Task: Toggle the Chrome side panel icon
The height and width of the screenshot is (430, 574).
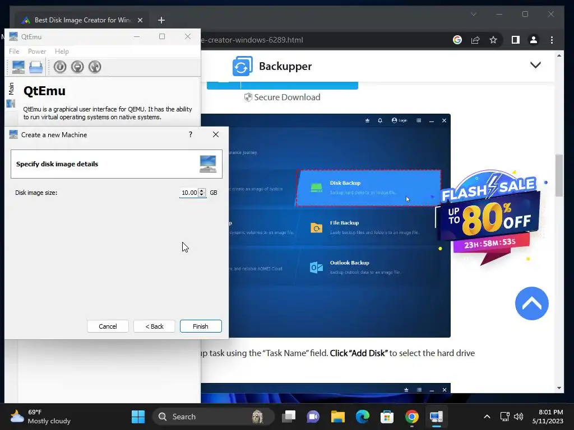Action: coord(516,40)
